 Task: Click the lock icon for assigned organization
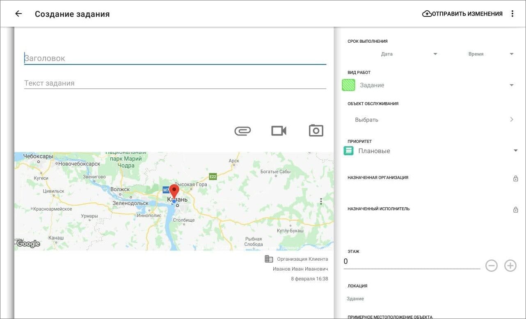516,179
